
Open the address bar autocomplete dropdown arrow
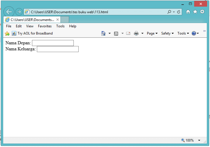174,12
